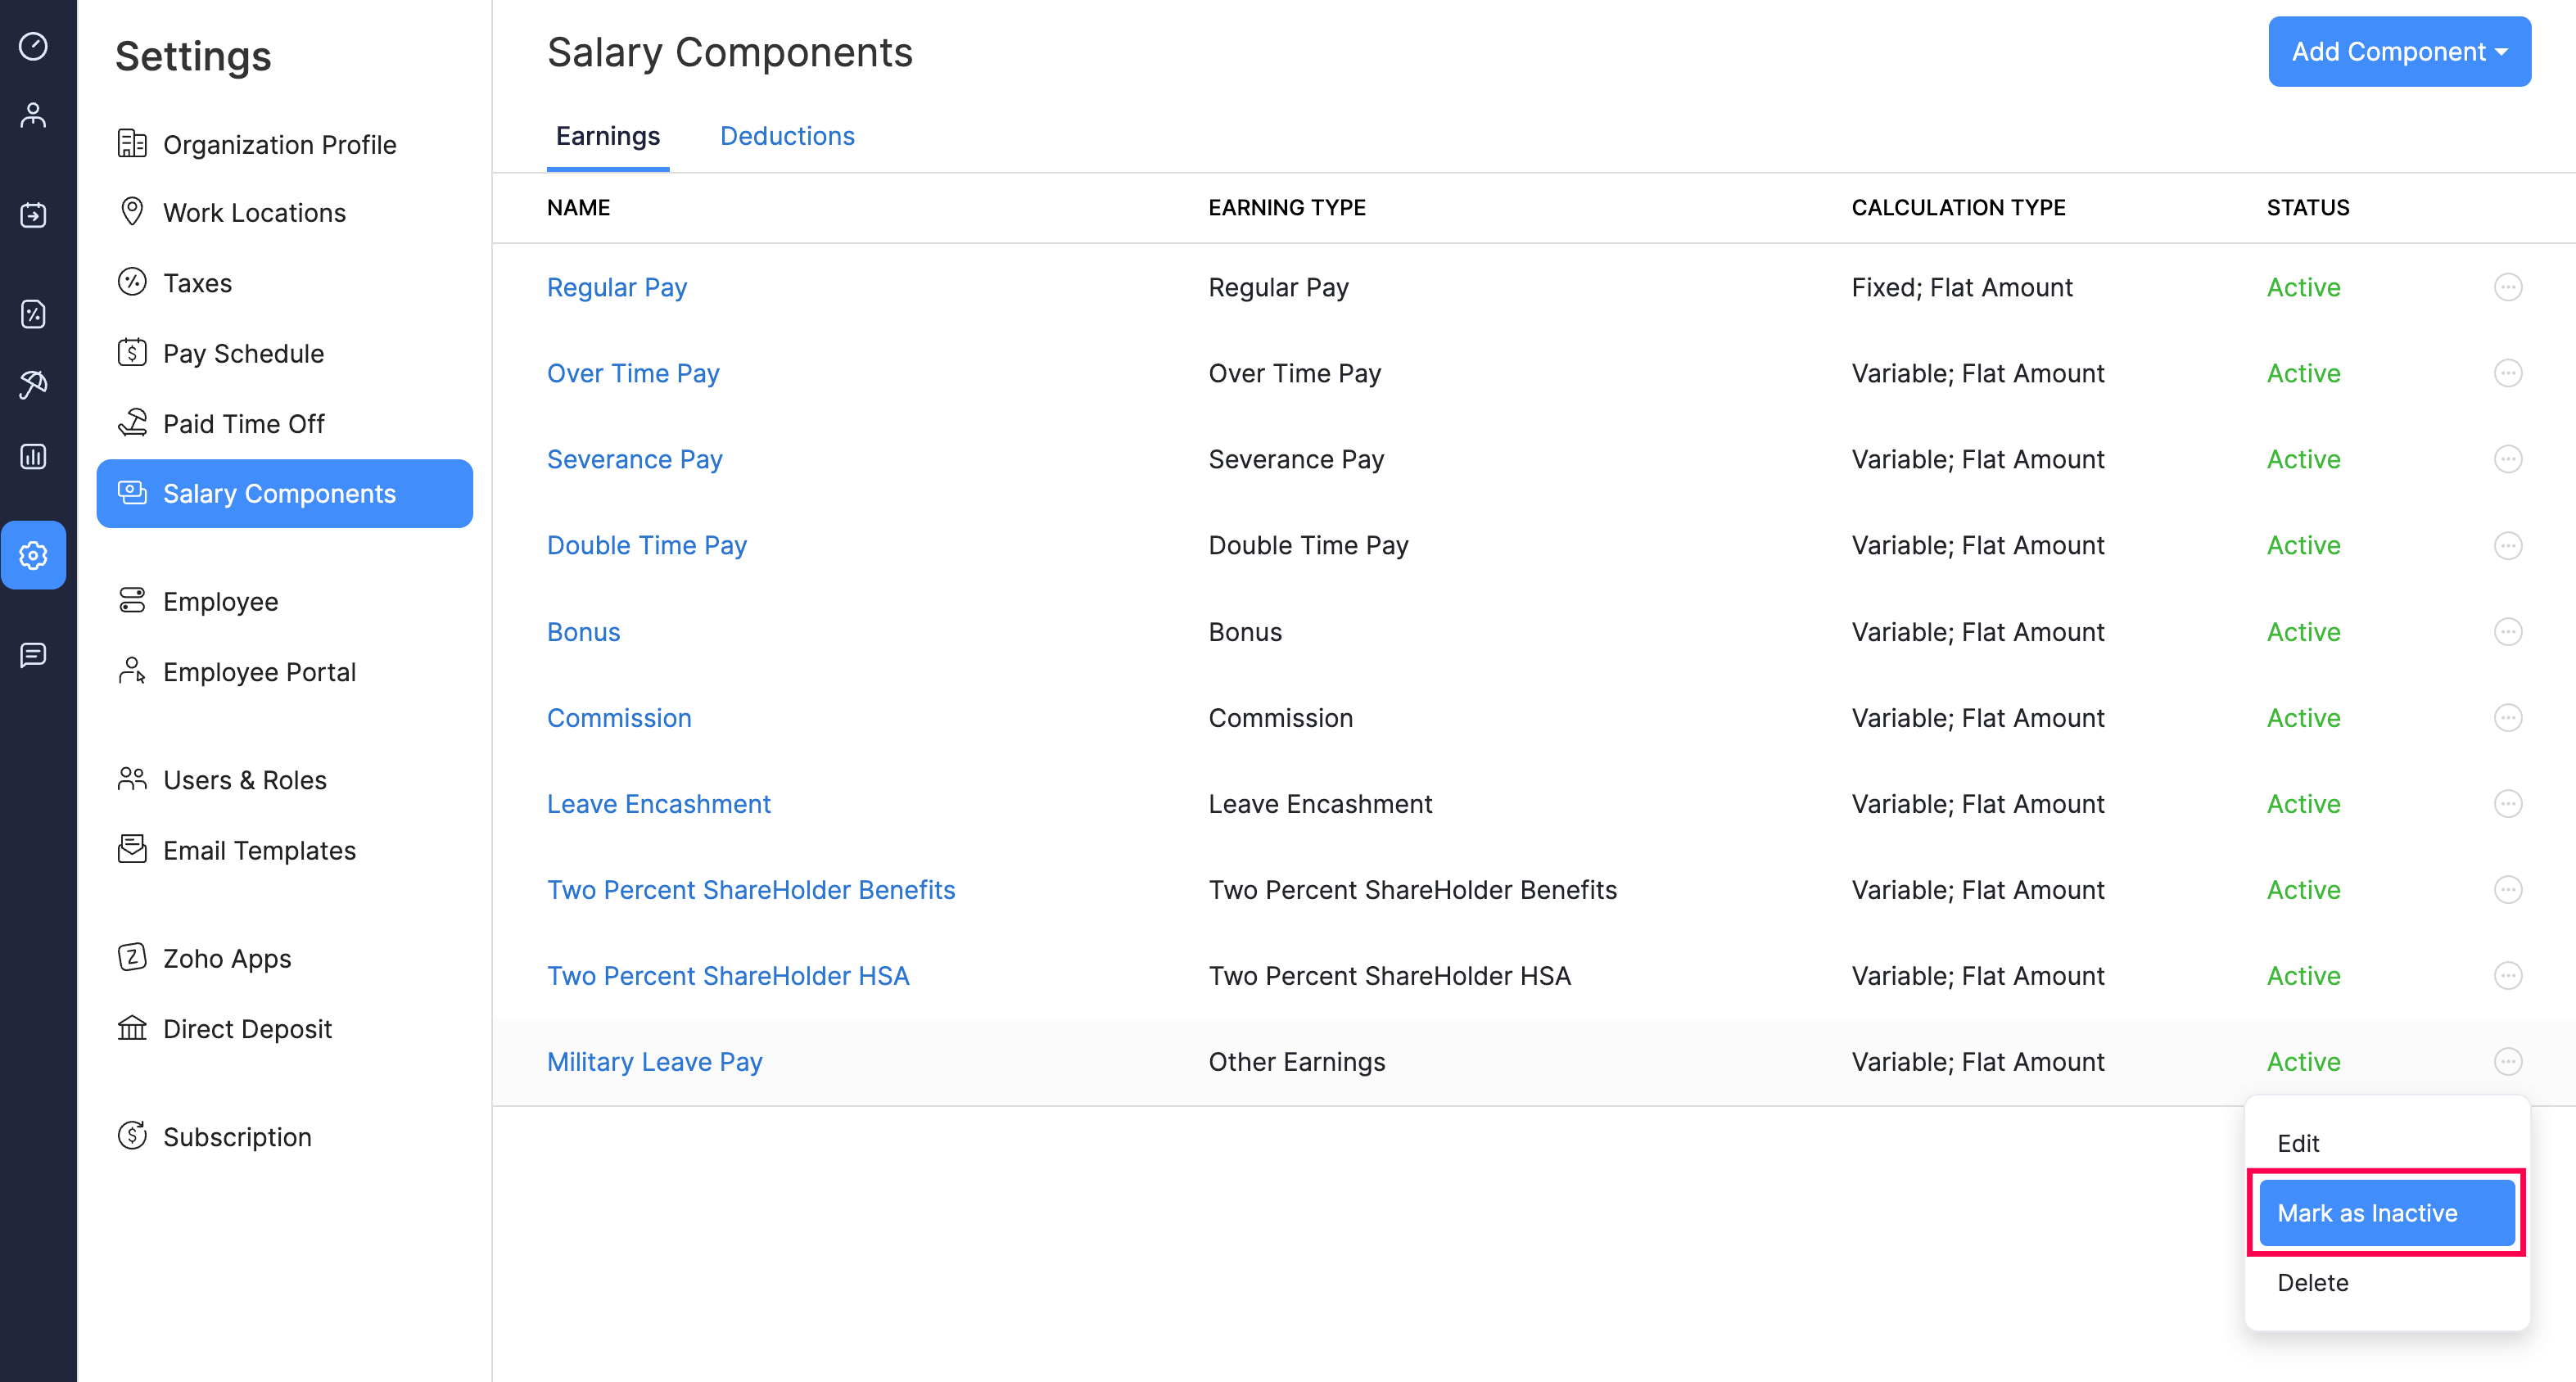Choose Edit in the context menu
Image resolution: width=2576 pixels, height=1382 pixels.
[x=2298, y=1143]
